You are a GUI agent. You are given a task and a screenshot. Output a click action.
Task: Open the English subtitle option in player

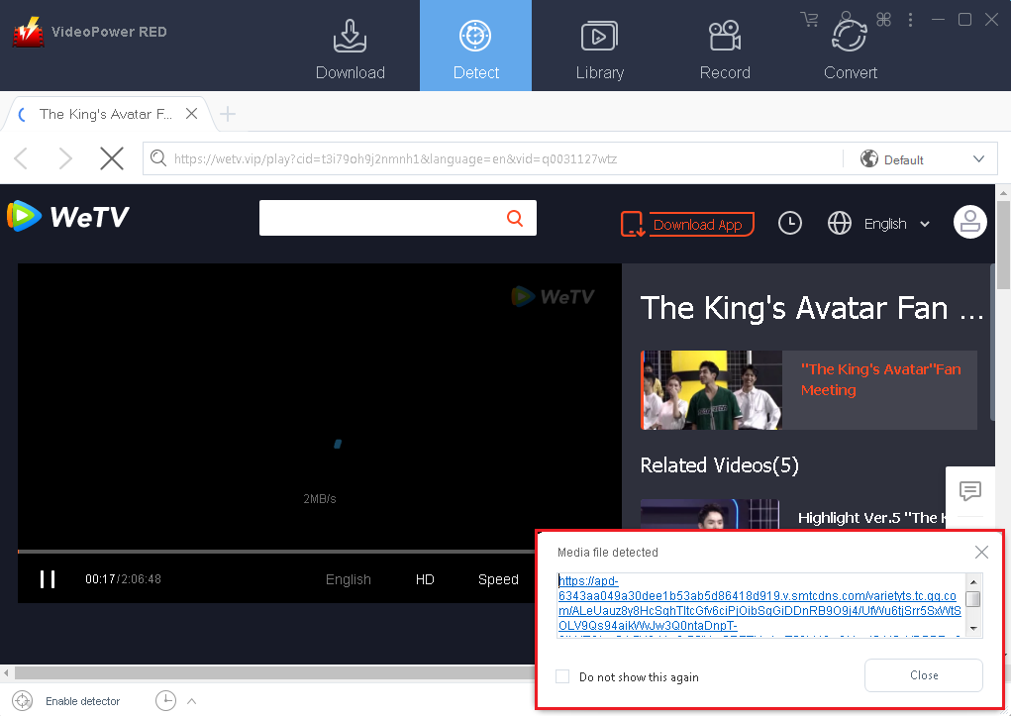[x=349, y=579]
